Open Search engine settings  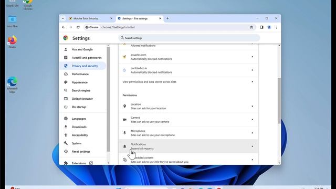(x=82, y=90)
